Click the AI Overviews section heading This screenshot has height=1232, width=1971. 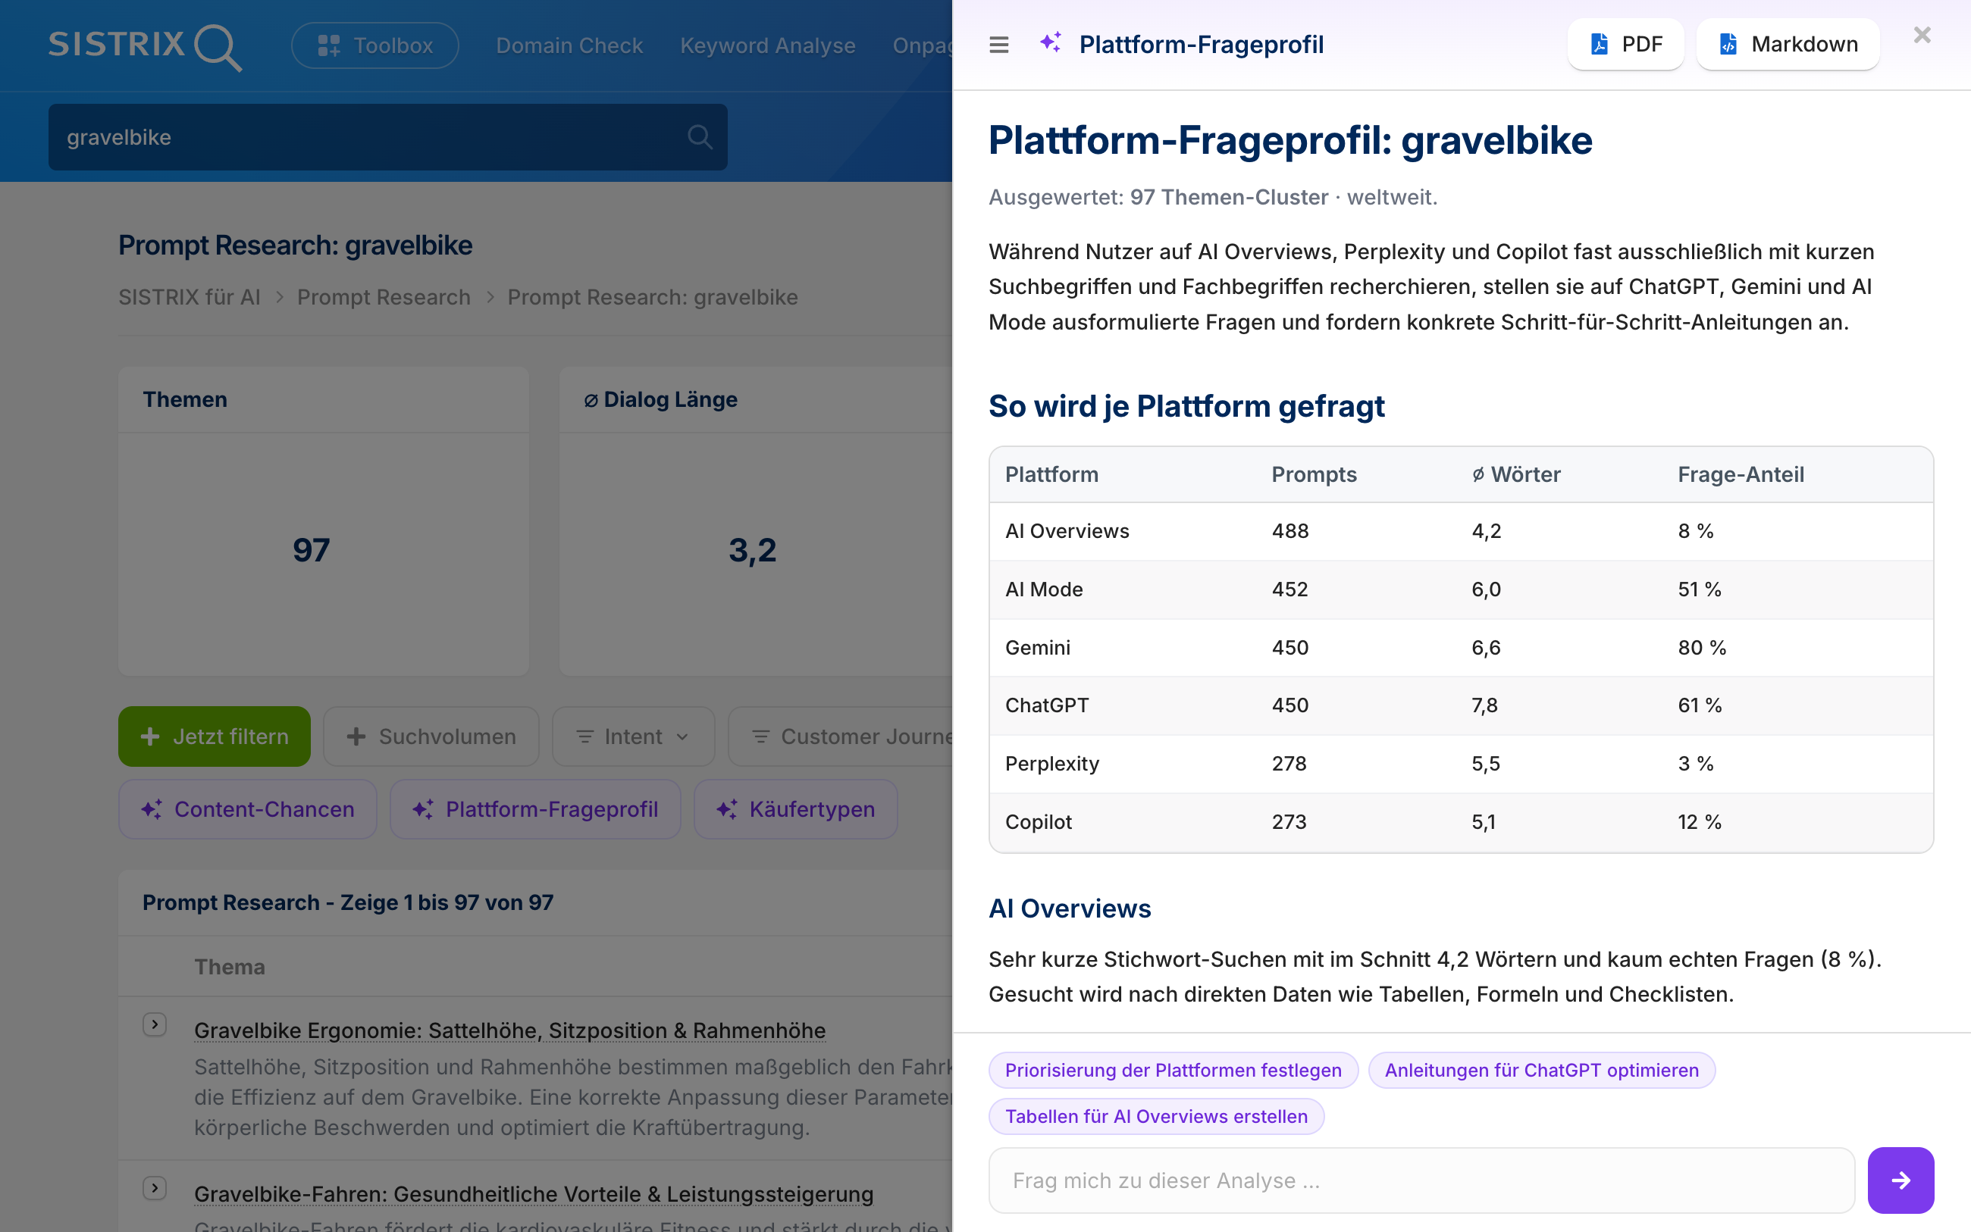[x=1070, y=908]
